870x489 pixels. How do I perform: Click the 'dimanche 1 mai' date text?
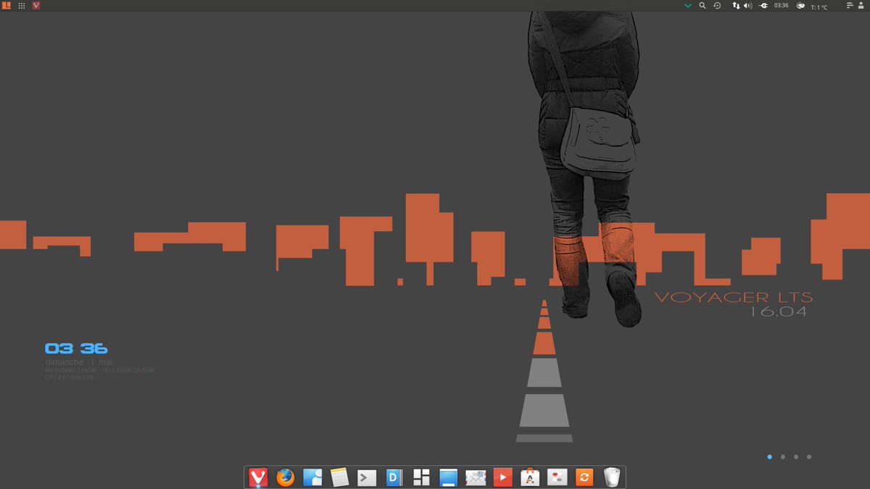pos(78,361)
